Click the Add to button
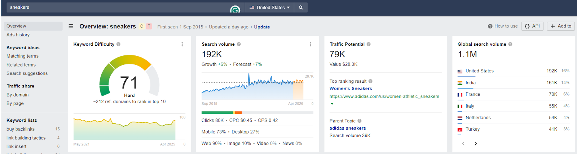Viewport: 577px width, 154px height. [x=561, y=26]
